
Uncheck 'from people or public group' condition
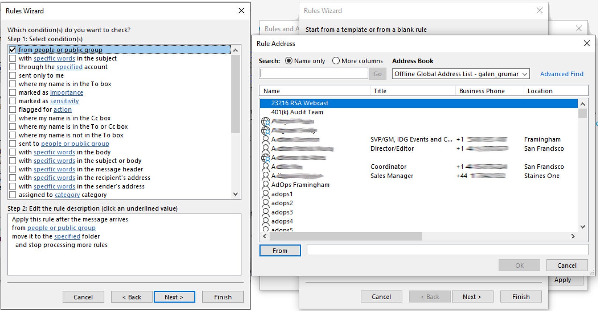pyautogui.click(x=13, y=50)
